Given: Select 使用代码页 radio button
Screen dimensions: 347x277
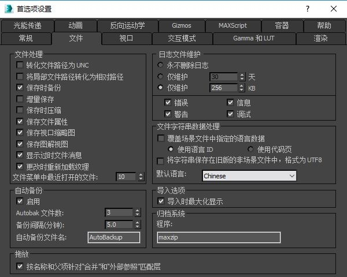Looking at the screenshot, I should 250,149.
